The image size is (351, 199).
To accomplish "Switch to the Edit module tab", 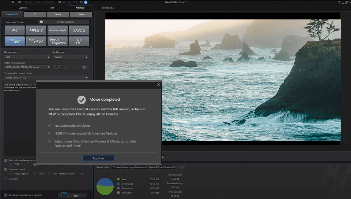I will point(52,8).
